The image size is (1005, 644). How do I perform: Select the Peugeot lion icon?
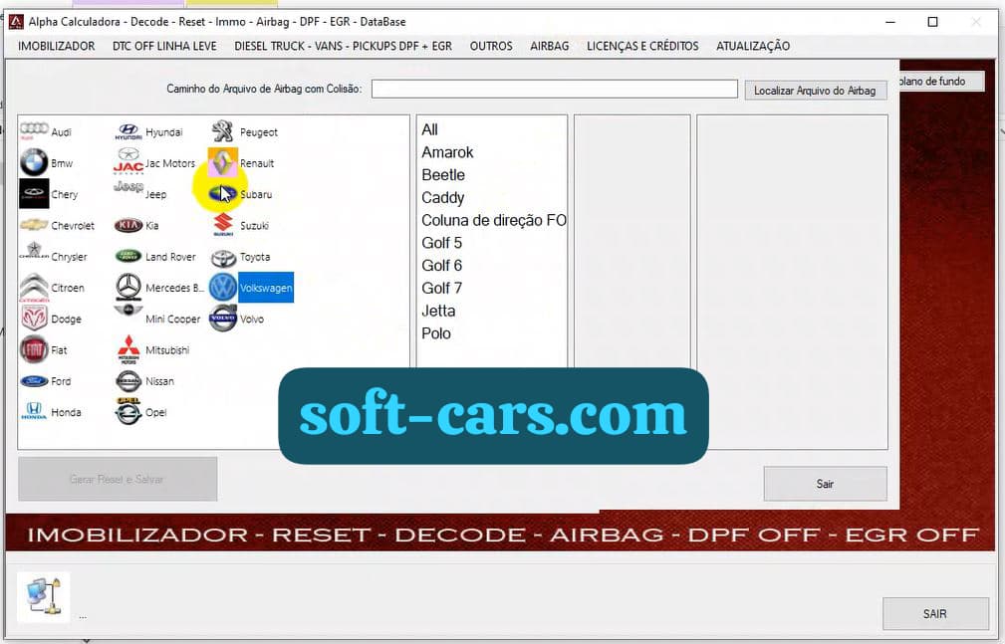click(x=222, y=131)
